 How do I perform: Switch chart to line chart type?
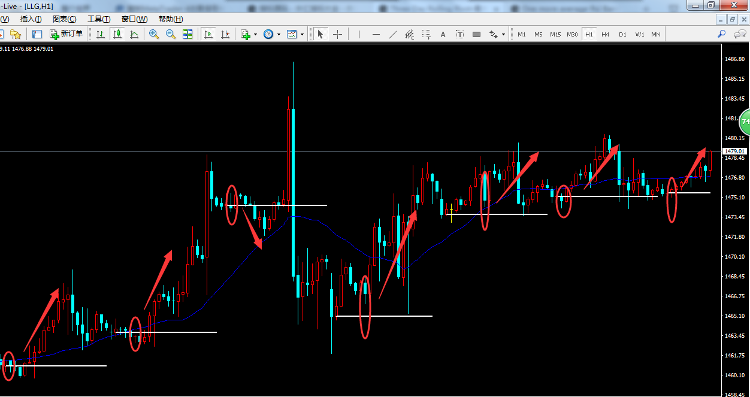point(134,34)
